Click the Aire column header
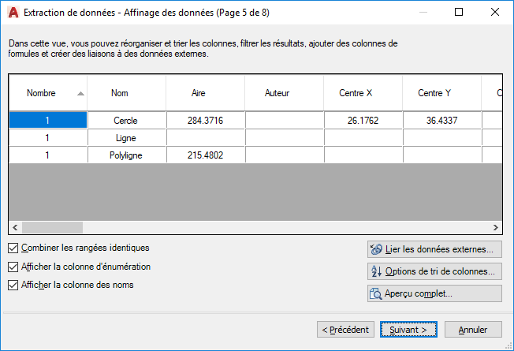The image size is (514, 351). point(205,93)
